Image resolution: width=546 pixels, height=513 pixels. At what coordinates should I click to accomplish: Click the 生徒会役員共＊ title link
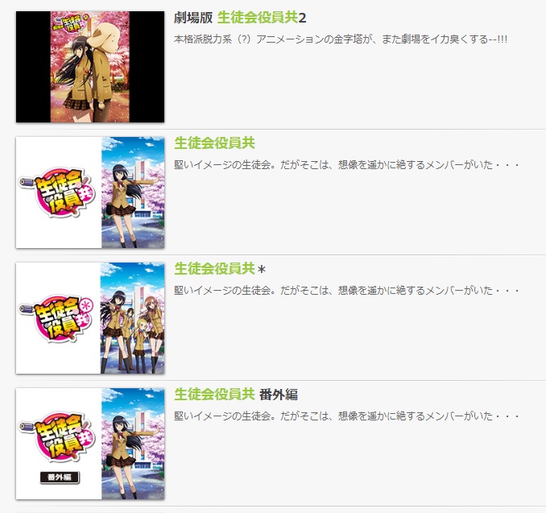pyautogui.click(x=220, y=269)
